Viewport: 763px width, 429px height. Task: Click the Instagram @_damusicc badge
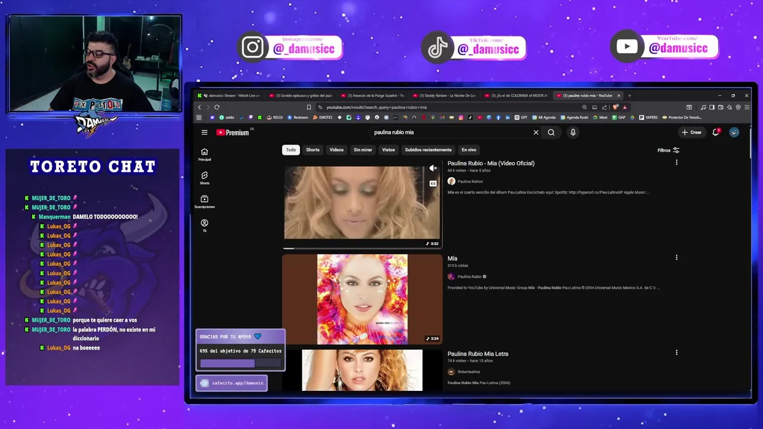(291, 48)
